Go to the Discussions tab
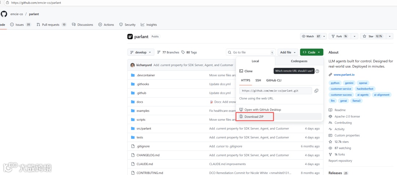The image size is (397, 175). coord(83,25)
